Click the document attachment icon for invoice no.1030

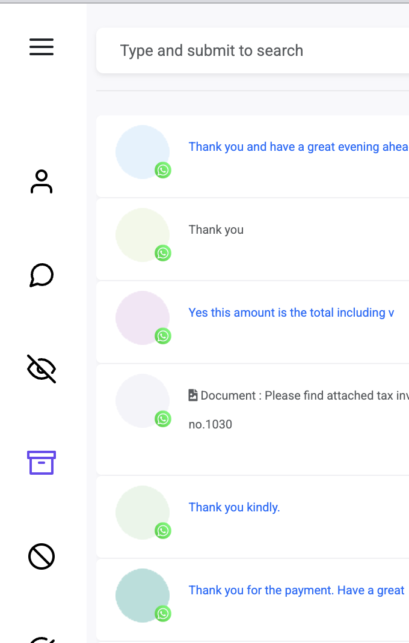[193, 395]
